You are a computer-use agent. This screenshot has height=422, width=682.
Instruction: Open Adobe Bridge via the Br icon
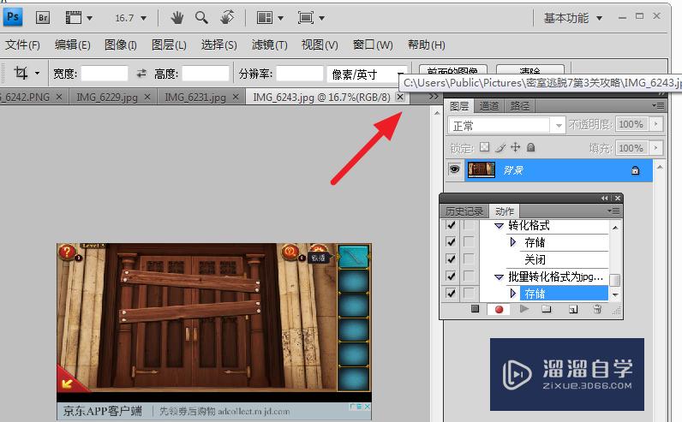(43, 18)
